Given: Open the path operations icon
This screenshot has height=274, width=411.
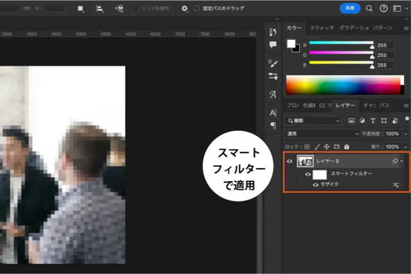Looking at the screenshot, I should point(81,8).
